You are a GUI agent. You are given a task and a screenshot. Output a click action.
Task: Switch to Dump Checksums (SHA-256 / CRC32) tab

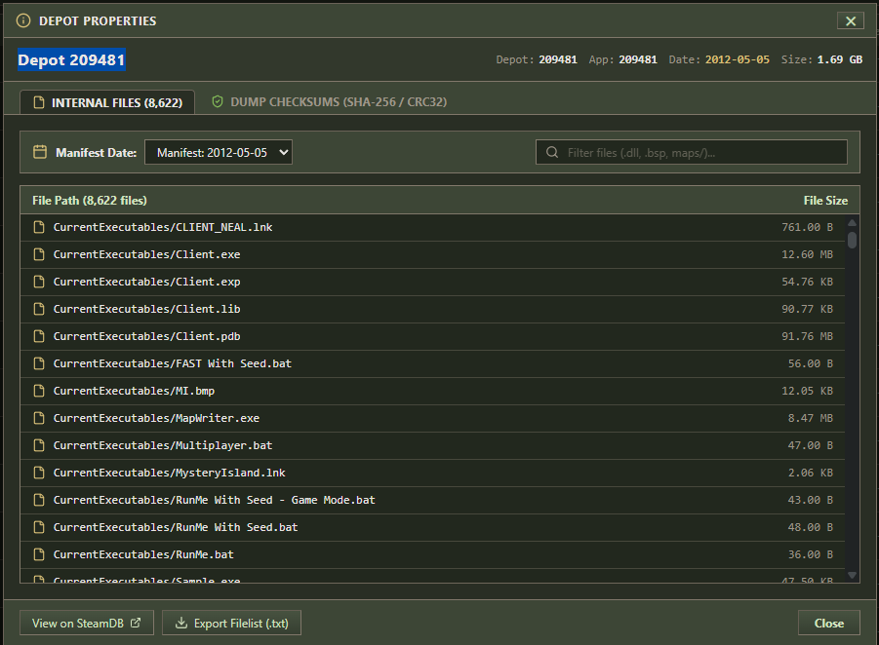tap(329, 102)
